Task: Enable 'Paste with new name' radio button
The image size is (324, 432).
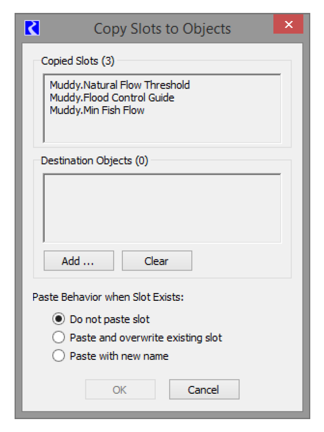Action: [59, 356]
